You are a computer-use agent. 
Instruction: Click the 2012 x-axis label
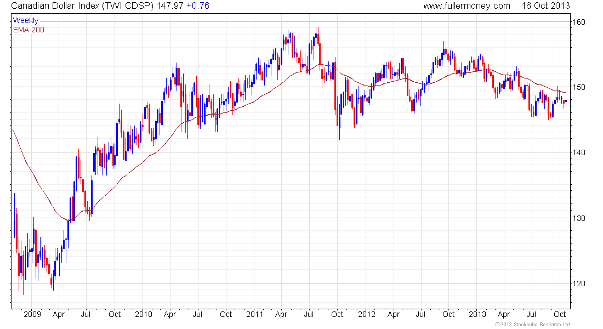[367, 314]
